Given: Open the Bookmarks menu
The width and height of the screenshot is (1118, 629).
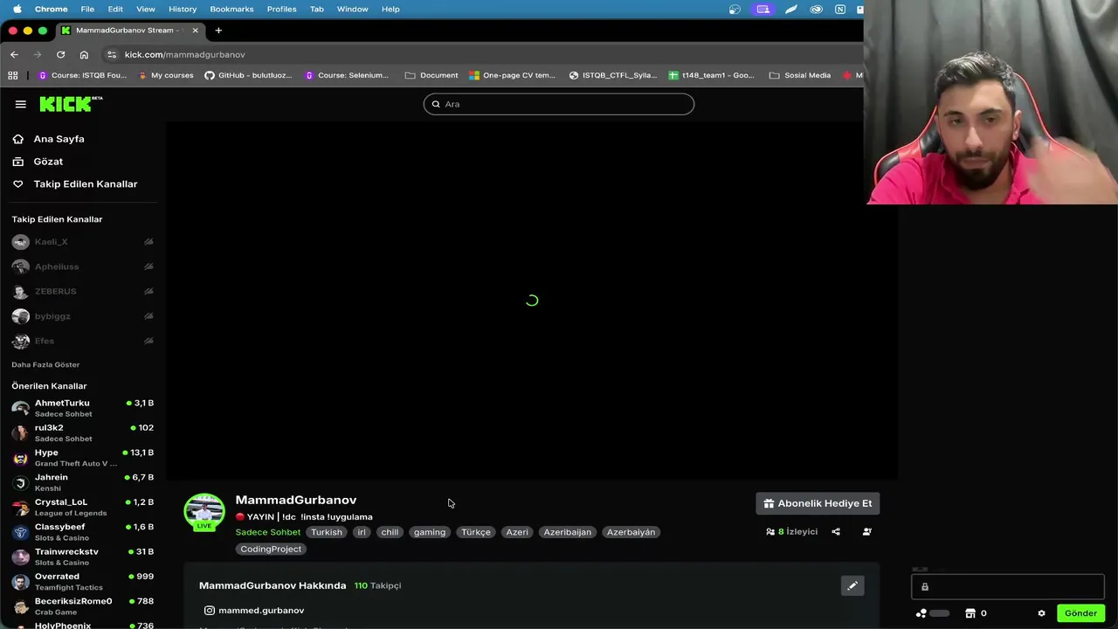Looking at the screenshot, I should point(231,9).
